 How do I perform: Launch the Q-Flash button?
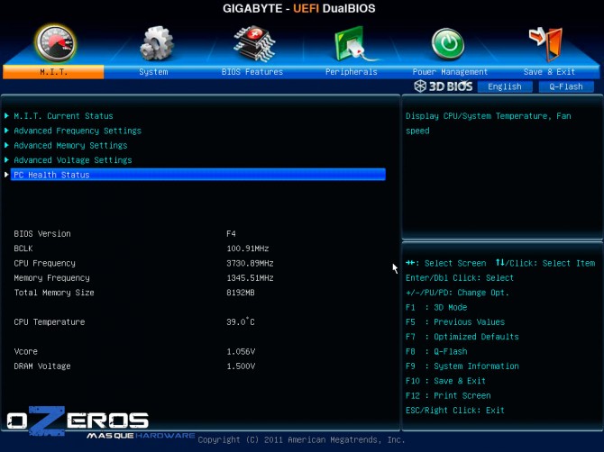tap(566, 86)
